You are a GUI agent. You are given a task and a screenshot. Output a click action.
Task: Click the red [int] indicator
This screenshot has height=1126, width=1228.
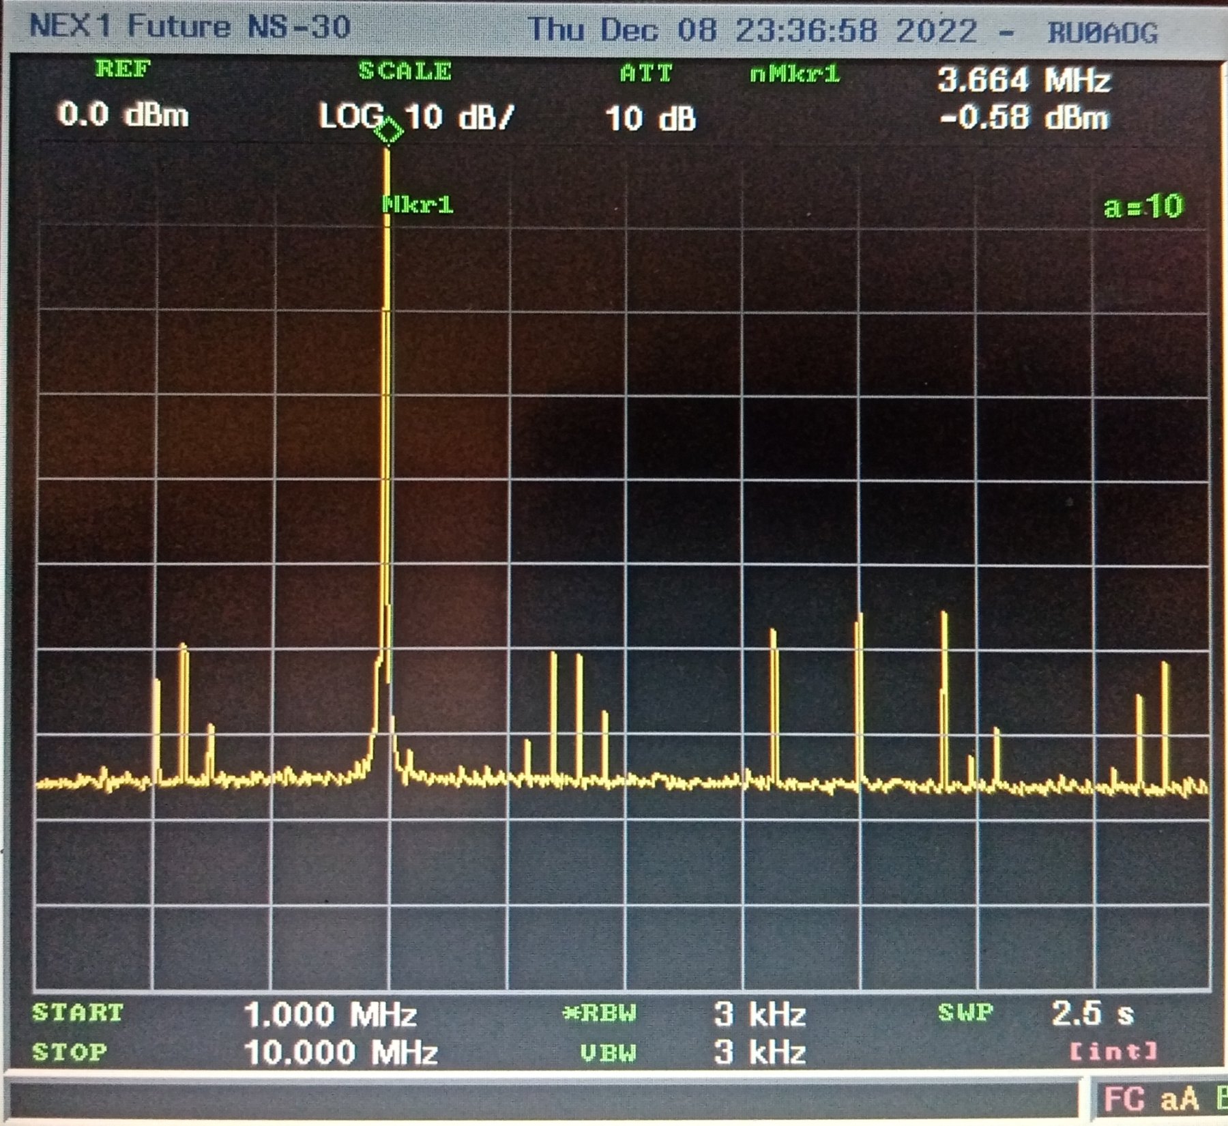click(1113, 1052)
